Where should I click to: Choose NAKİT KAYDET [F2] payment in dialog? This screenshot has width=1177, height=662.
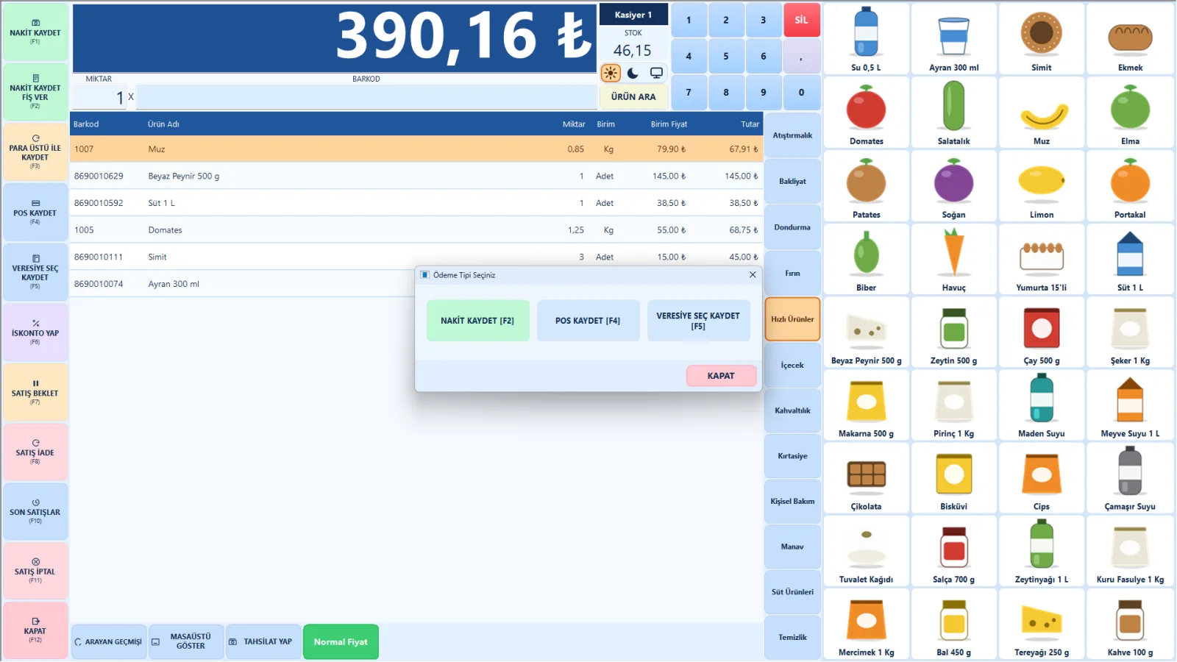[x=477, y=321]
